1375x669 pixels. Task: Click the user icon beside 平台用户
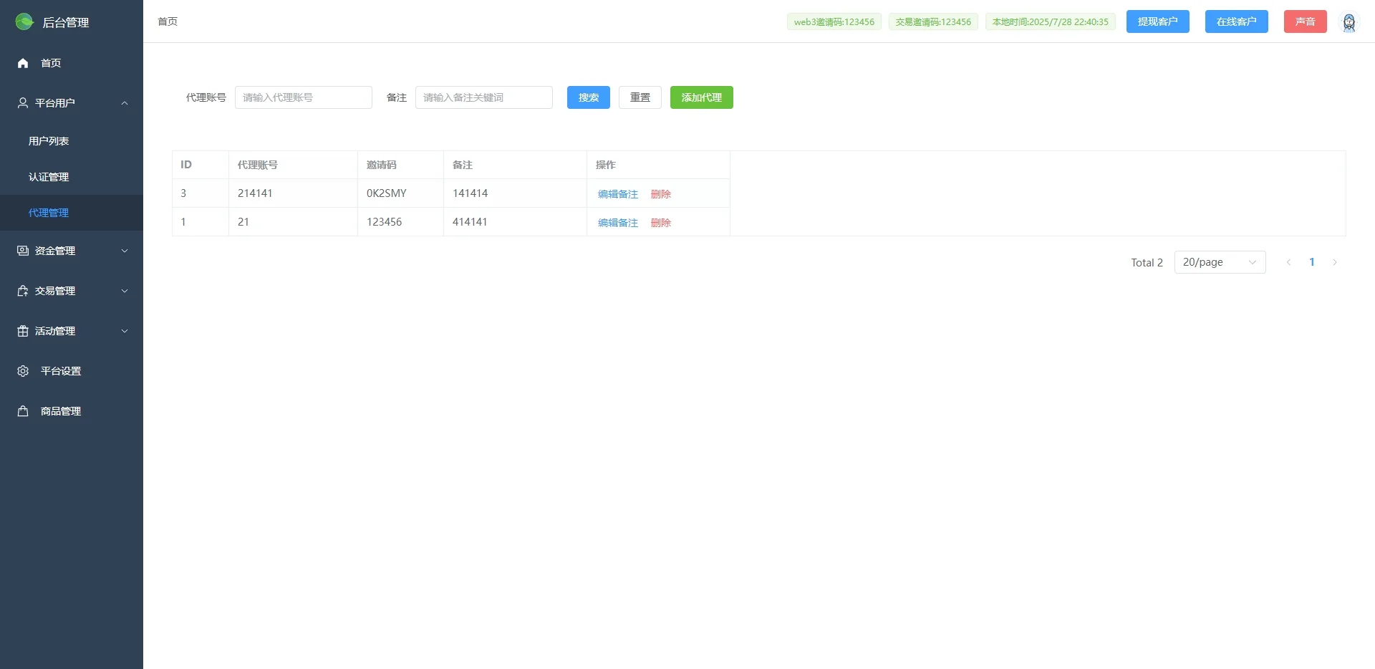click(23, 103)
